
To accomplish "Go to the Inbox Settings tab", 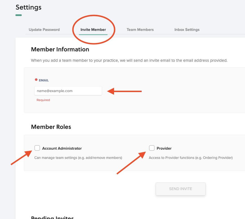I will pos(187,30).
